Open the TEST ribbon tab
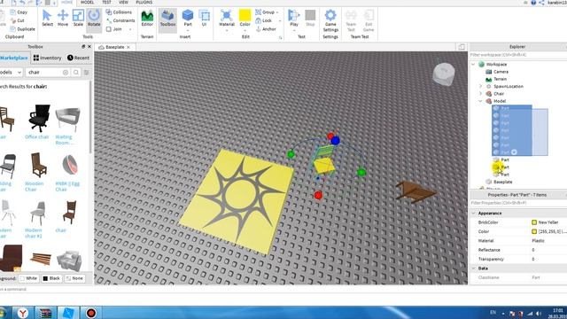Viewport: 567px width, 319px height. click(106, 2)
